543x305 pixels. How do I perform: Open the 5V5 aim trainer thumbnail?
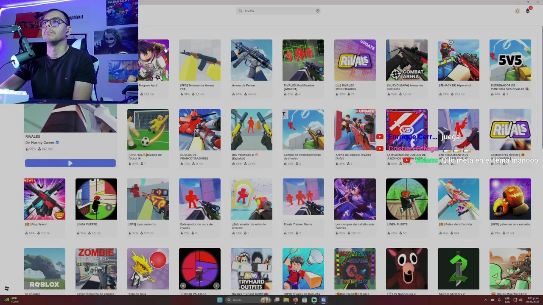click(510, 60)
